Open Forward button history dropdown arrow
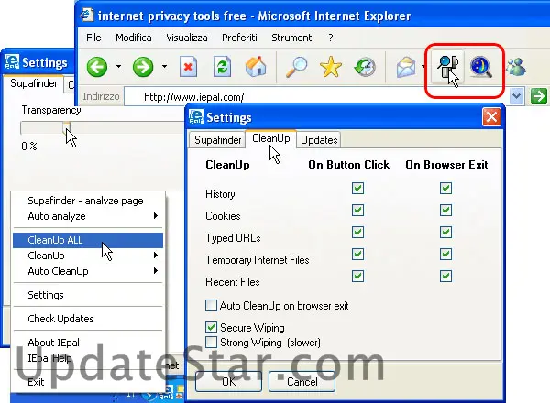 click(164, 66)
